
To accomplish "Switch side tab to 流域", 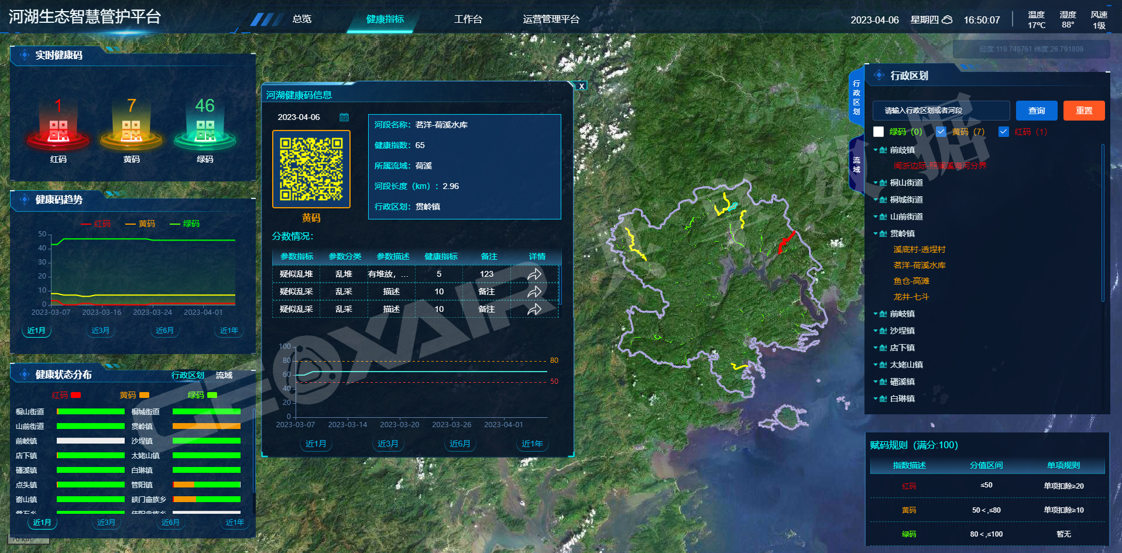I will [856, 164].
